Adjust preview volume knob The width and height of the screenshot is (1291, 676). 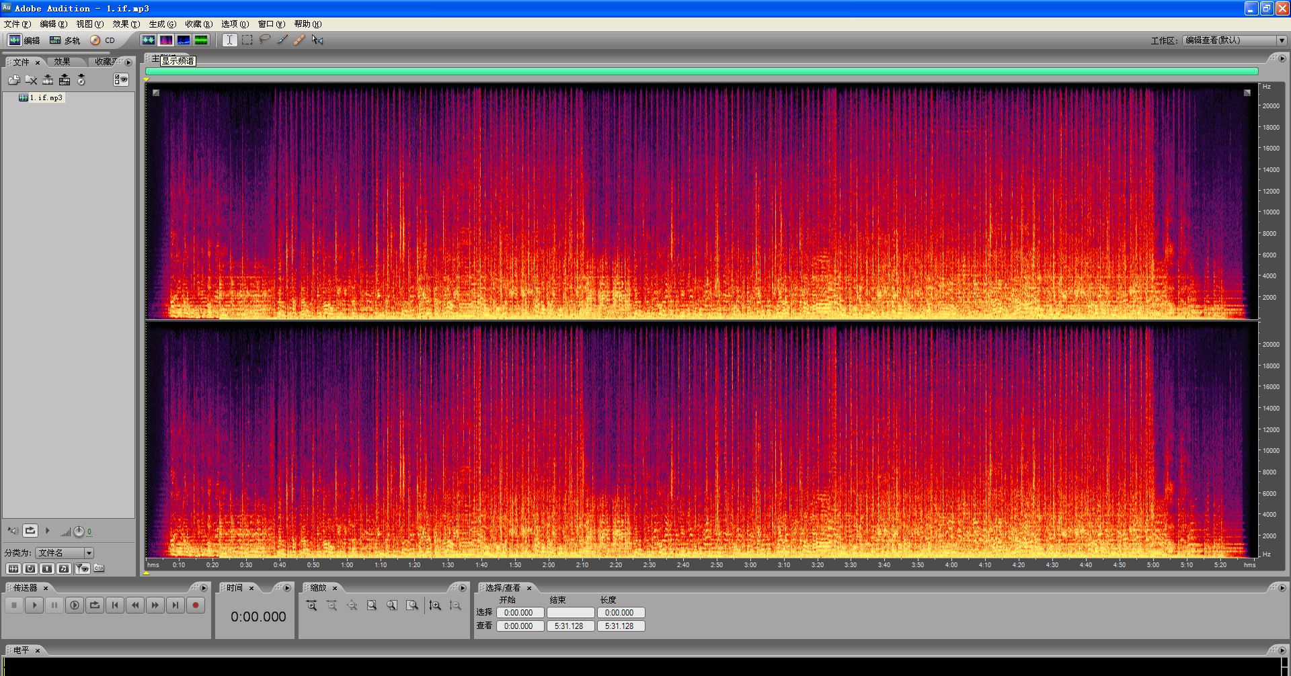(x=79, y=532)
